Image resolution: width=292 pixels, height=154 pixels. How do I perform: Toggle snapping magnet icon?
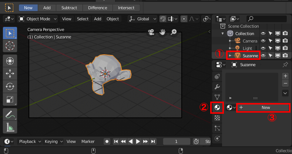(163, 19)
